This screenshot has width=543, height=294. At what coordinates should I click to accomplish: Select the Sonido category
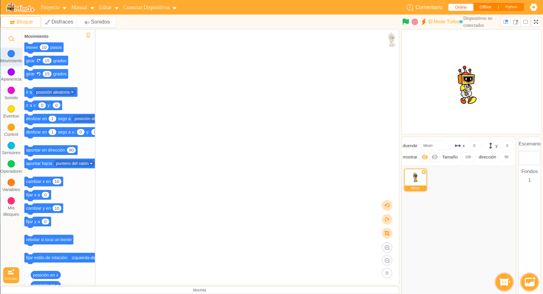point(11,93)
